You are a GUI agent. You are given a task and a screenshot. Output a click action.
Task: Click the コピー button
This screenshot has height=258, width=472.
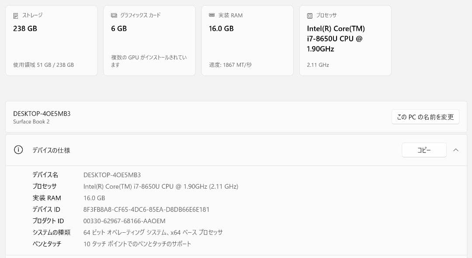pos(424,149)
